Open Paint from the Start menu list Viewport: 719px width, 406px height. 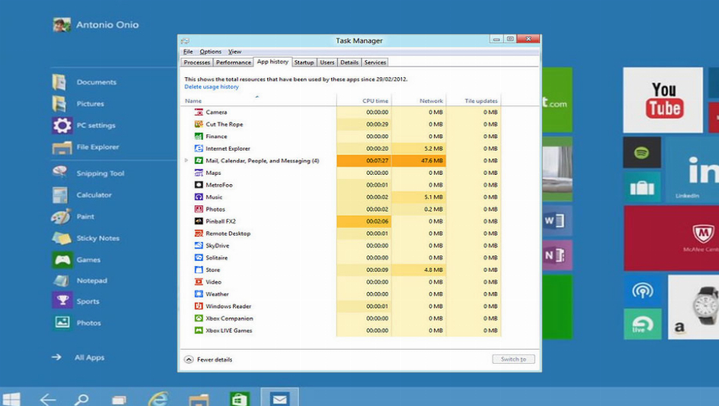(x=73, y=216)
